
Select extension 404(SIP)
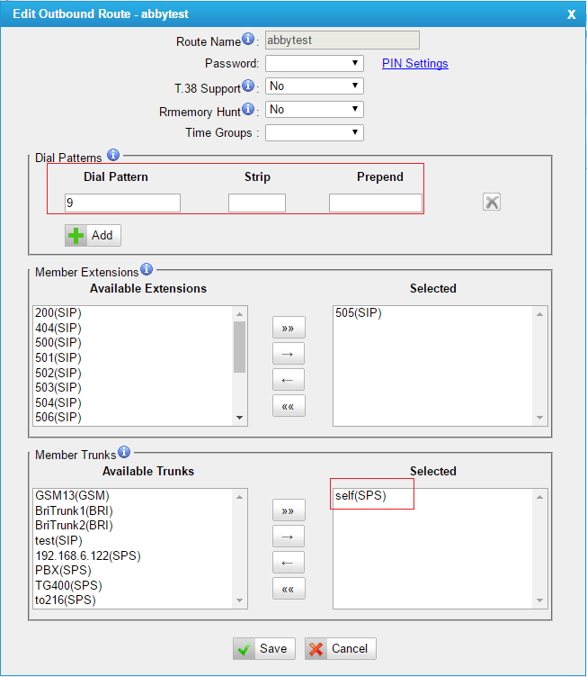(58, 328)
